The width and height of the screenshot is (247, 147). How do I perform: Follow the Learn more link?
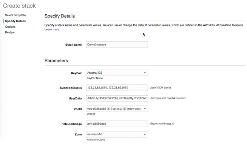[x=52, y=29]
